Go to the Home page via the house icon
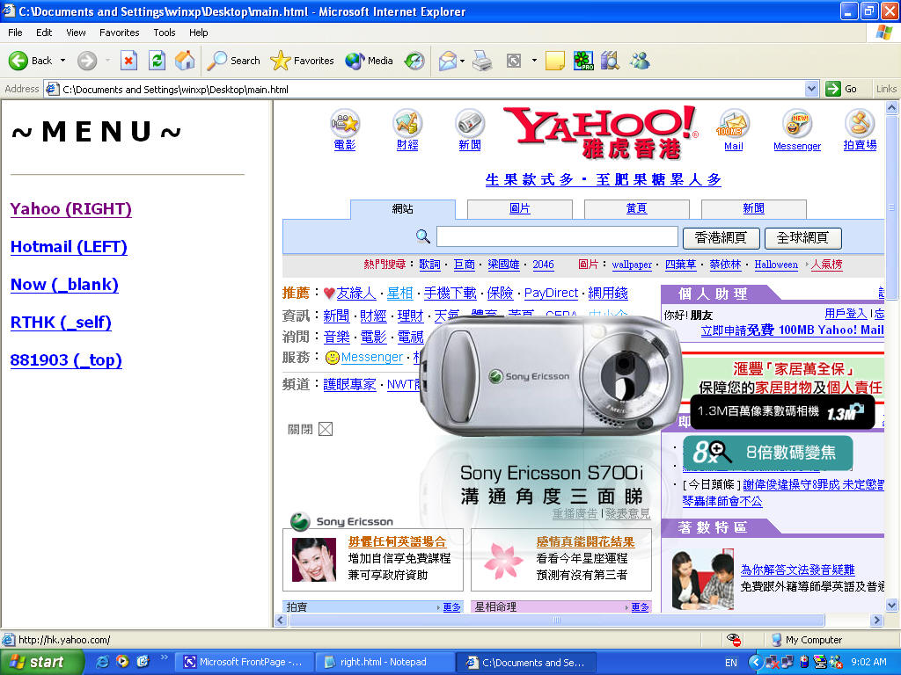This screenshot has width=901, height=675. tap(185, 61)
